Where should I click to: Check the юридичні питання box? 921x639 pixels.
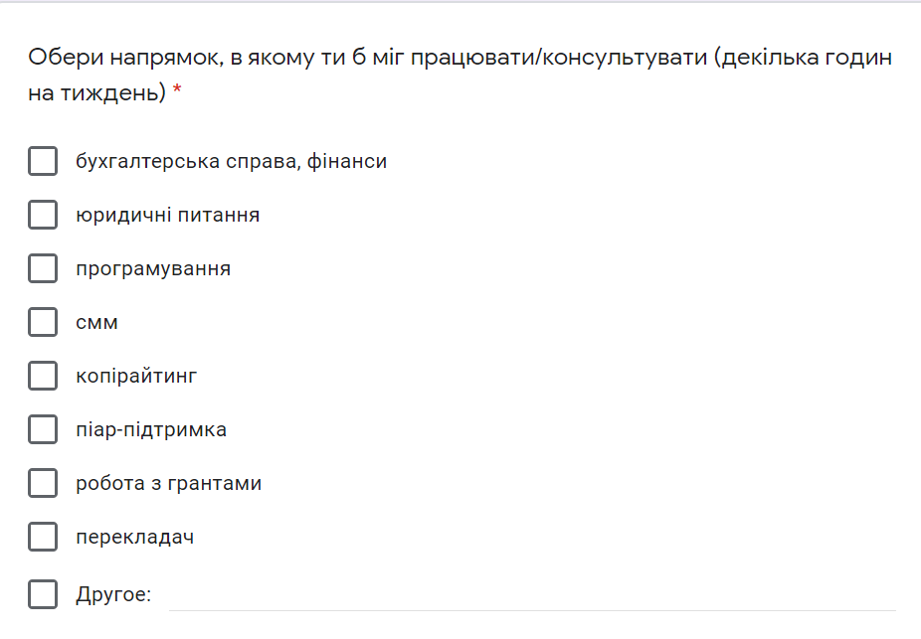(x=43, y=215)
